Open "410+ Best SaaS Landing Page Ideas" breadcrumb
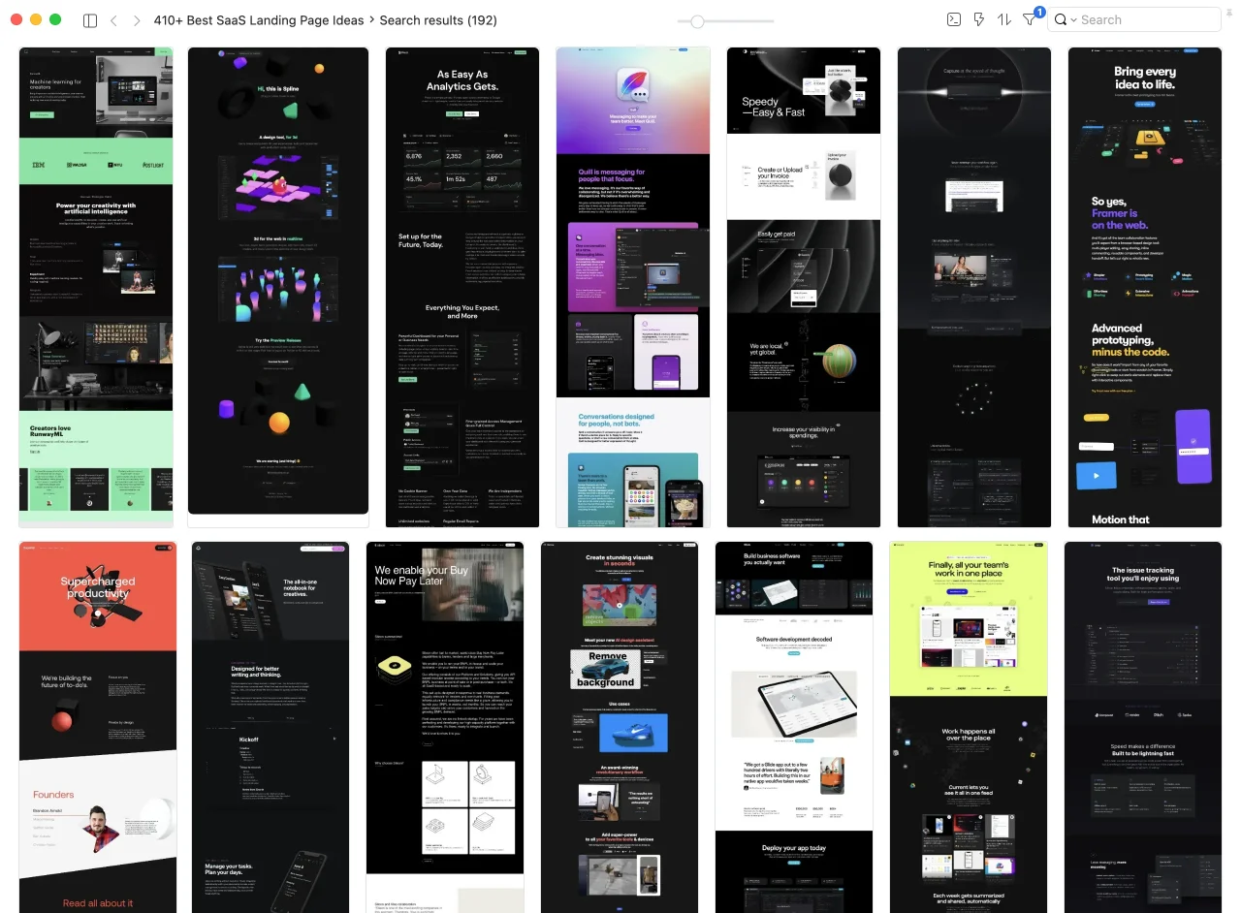 258,19
